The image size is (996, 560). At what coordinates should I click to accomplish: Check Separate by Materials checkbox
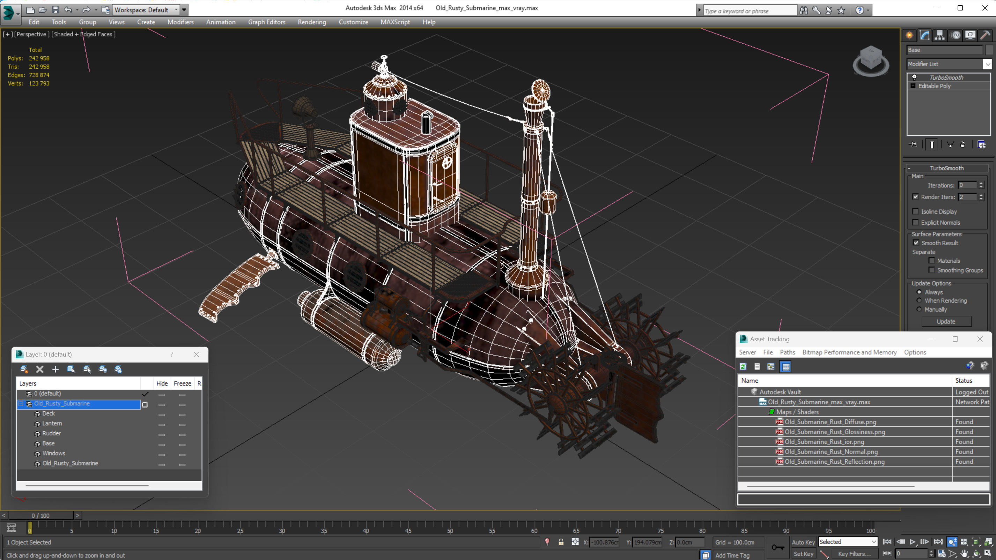(931, 261)
